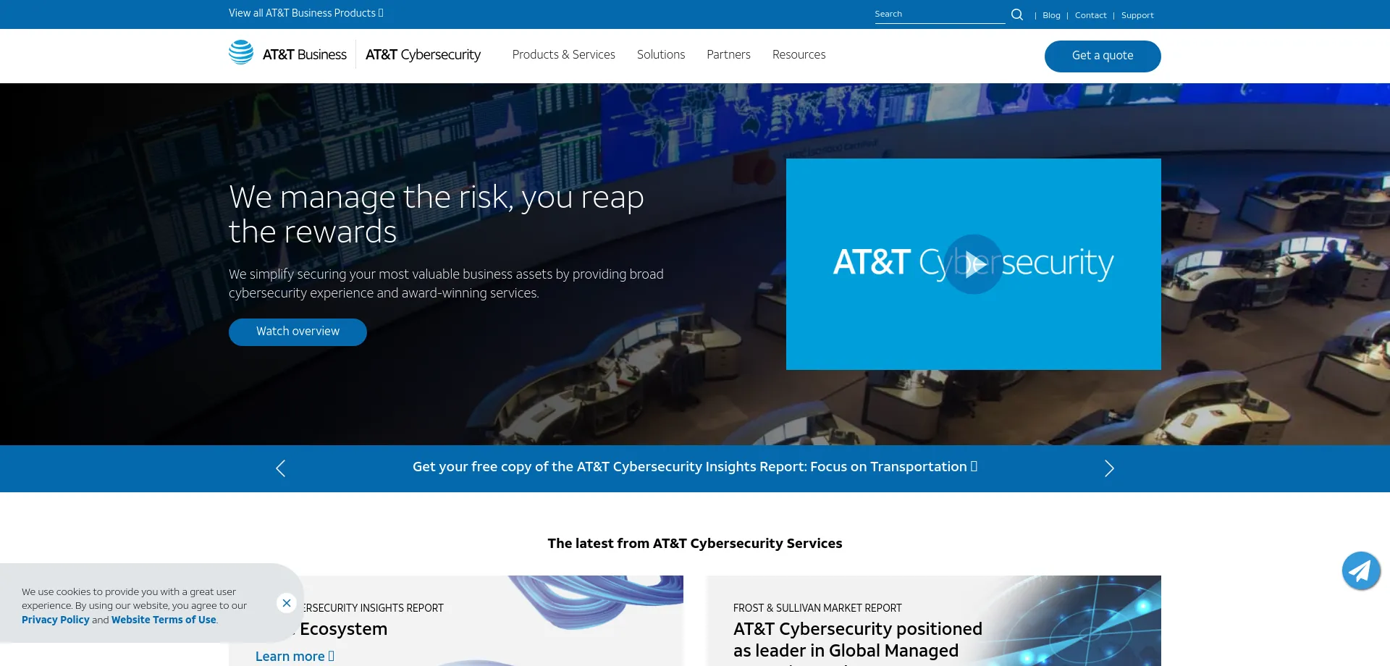The width and height of the screenshot is (1390, 666).
Task: Click the 'We manage the risk' headline
Action: [x=437, y=214]
